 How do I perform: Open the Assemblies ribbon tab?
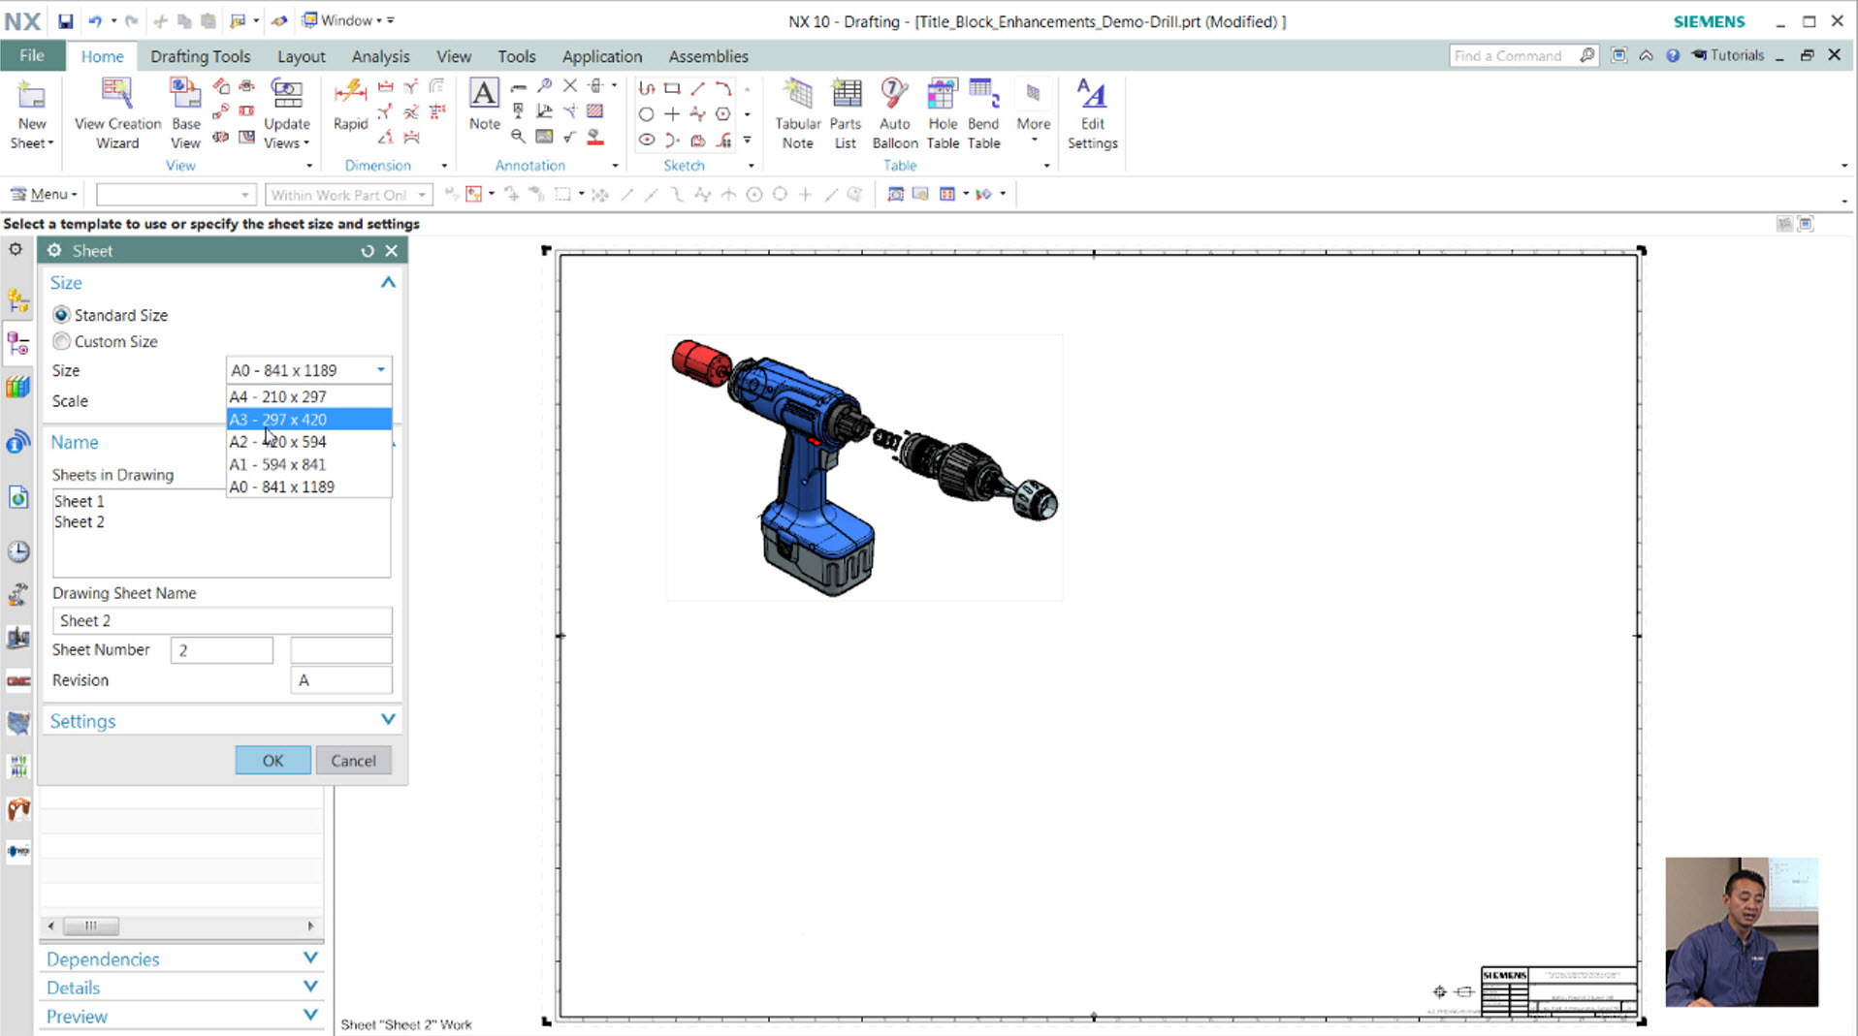tap(708, 56)
